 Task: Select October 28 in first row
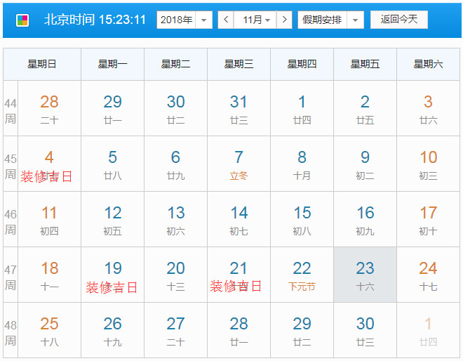tap(49, 108)
